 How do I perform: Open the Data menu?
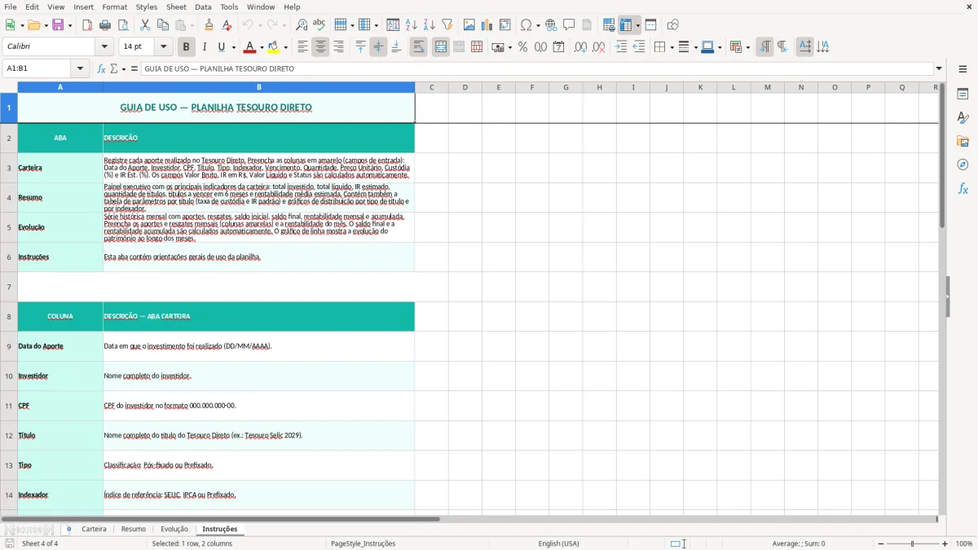203,7
